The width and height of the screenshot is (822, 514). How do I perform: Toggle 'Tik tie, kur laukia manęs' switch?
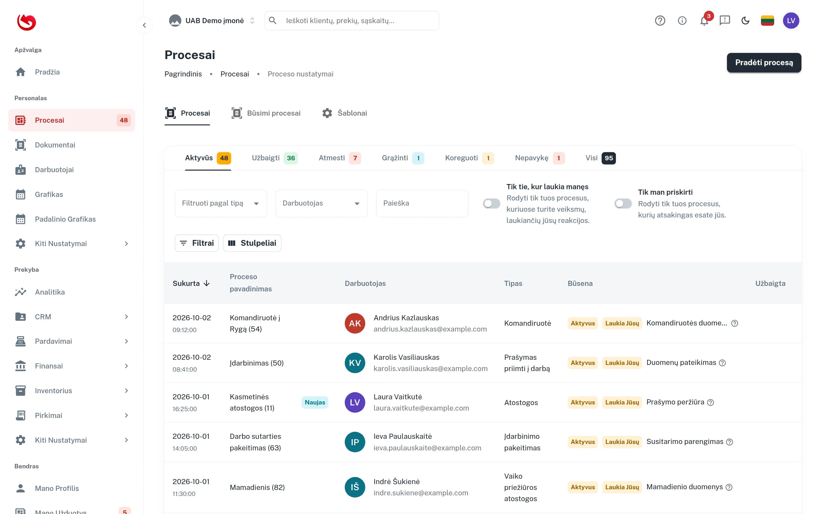491,204
